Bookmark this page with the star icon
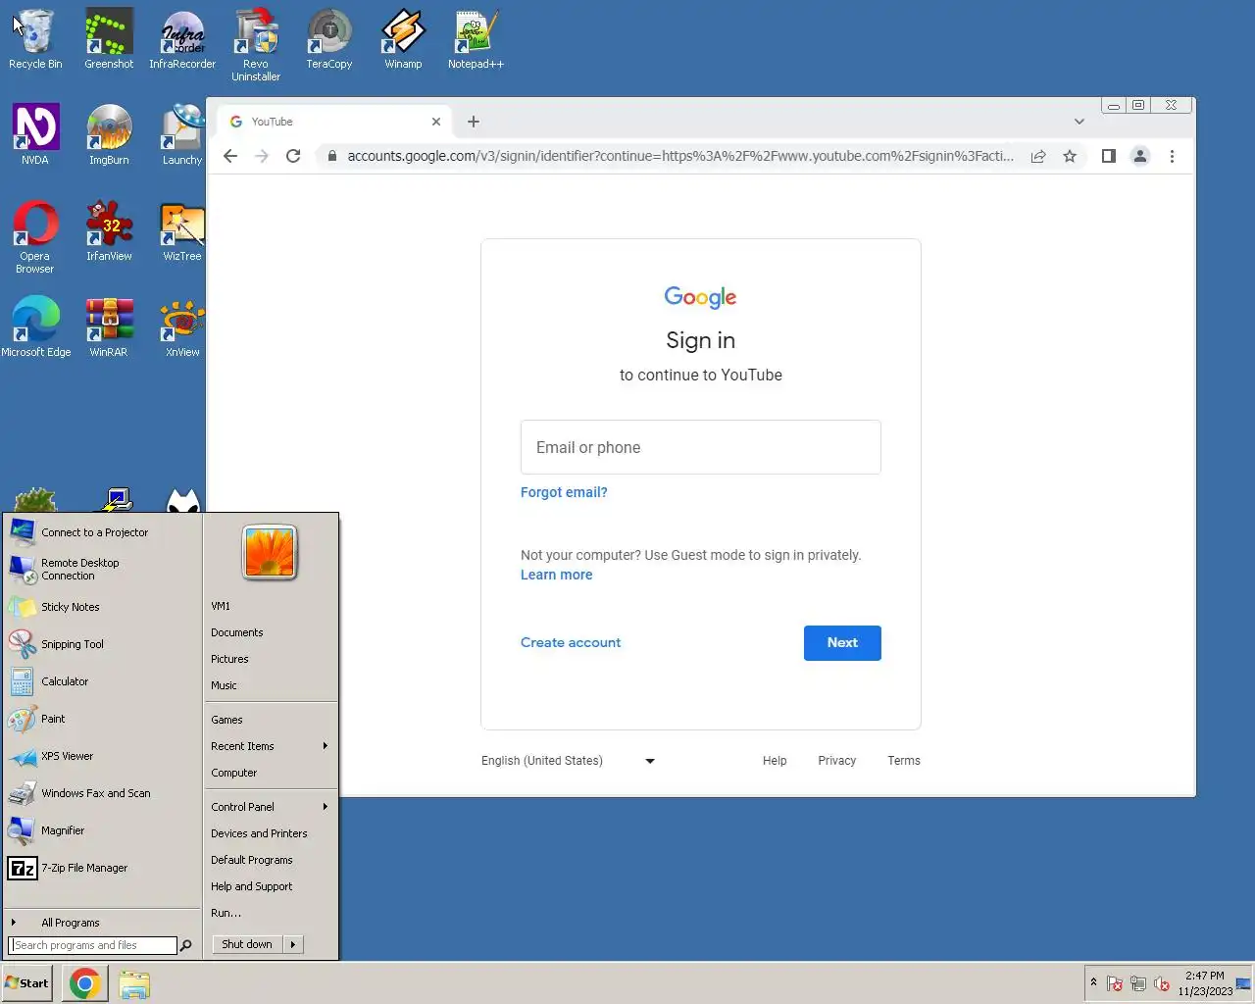 [1070, 156]
